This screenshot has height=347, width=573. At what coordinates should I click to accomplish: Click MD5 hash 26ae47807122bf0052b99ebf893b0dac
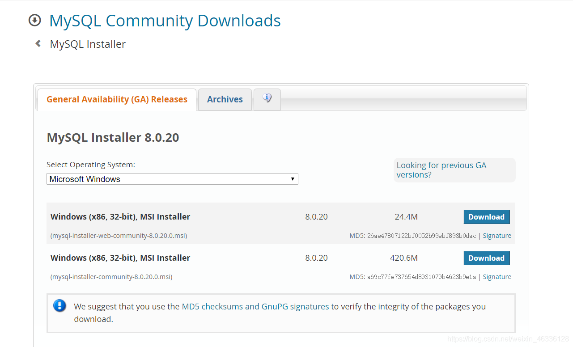click(422, 236)
